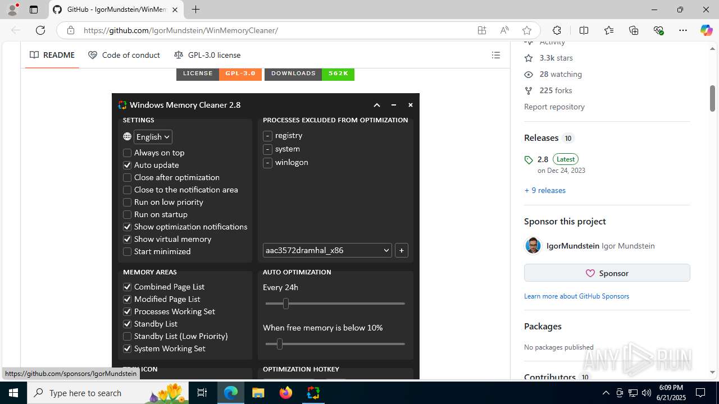Click the address bar URL
The width and height of the screenshot is (719, 404).
tap(180, 30)
